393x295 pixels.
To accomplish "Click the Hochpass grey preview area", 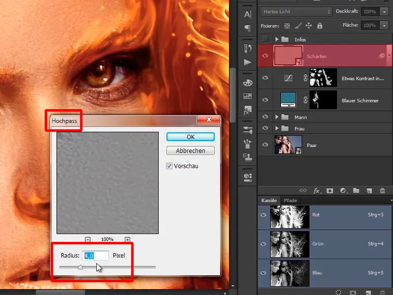I will pos(108,183).
